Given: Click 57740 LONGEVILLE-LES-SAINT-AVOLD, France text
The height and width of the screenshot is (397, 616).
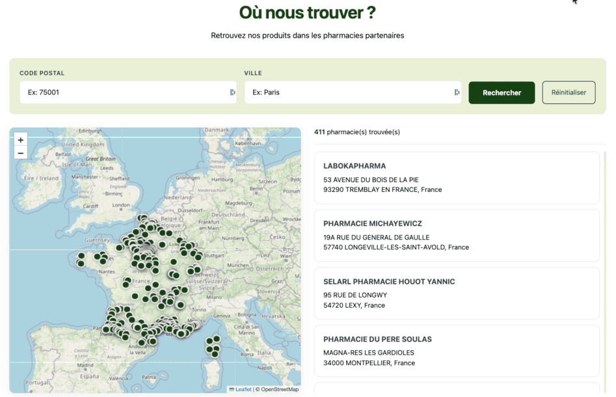Looking at the screenshot, I should [396, 247].
